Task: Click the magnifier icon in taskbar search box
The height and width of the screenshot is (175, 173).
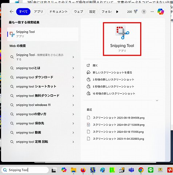Action: click(5, 170)
